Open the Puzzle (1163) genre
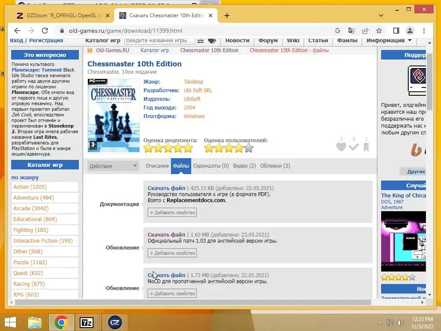The image size is (441, 331). tap(30, 262)
